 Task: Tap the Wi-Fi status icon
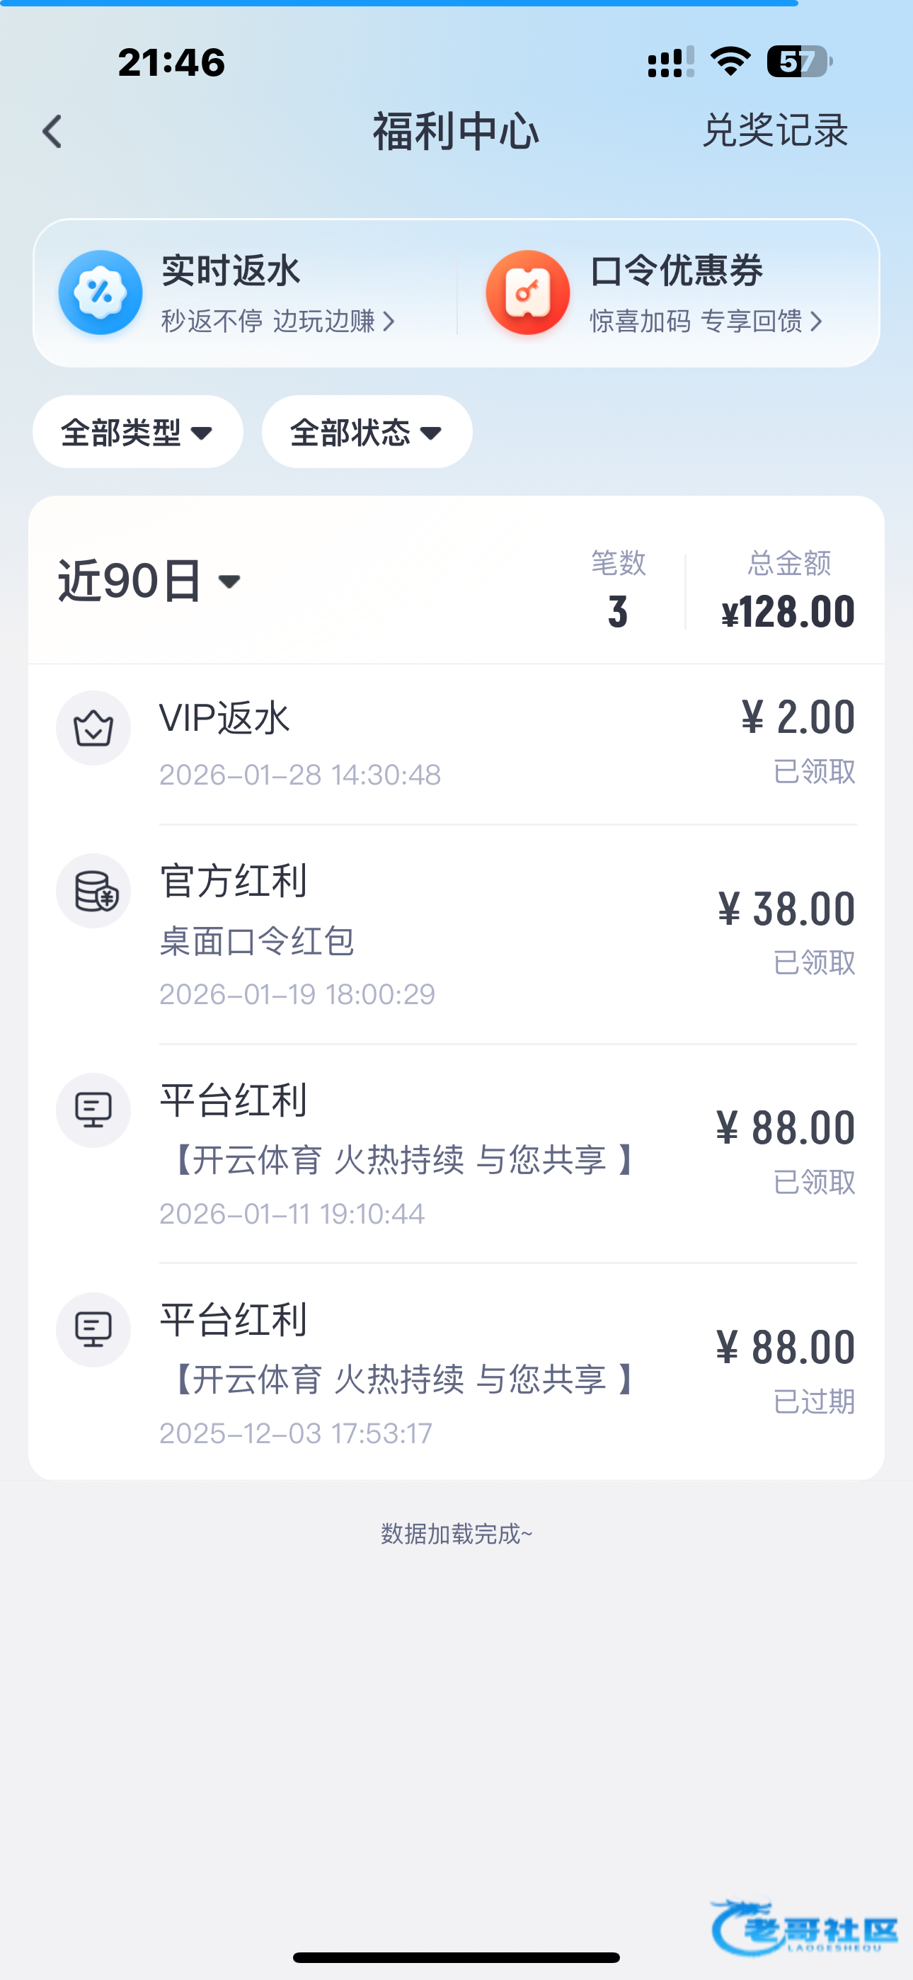(730, 62)
